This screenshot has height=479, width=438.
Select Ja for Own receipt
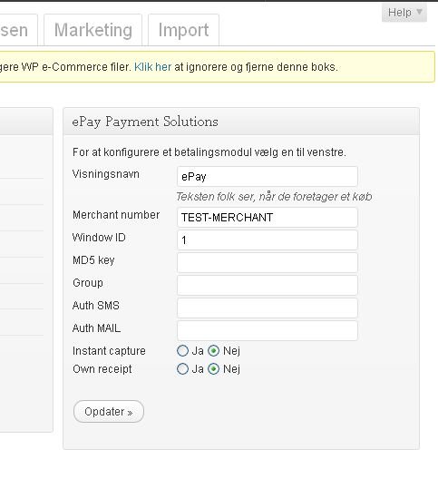coord(182,369)
